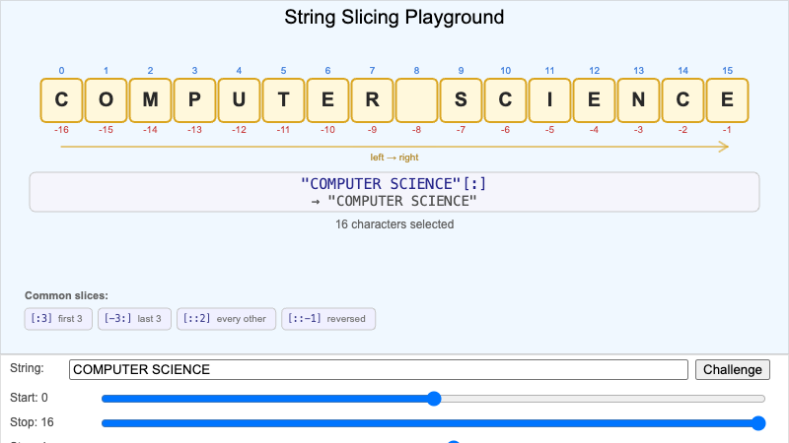Click the first C tile at index 0

(62, 99)
